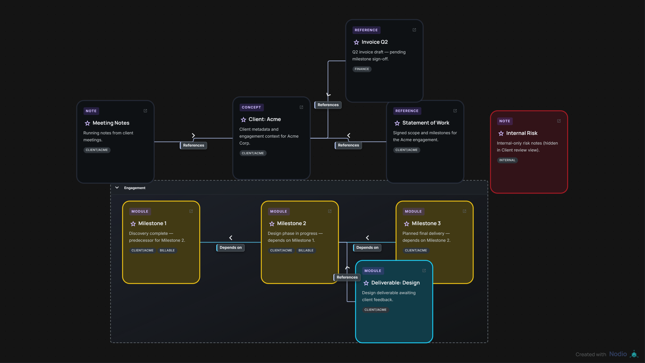The height and width of the screenshot is (363, 645).
Task: Open the Internal Risk card external link icon
Action: pyautogui.click(x=559, y=121)
